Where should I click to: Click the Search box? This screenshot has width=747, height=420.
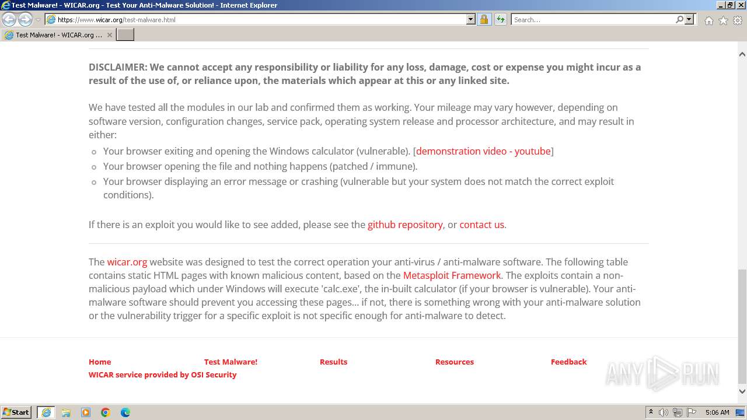(592, 19)
